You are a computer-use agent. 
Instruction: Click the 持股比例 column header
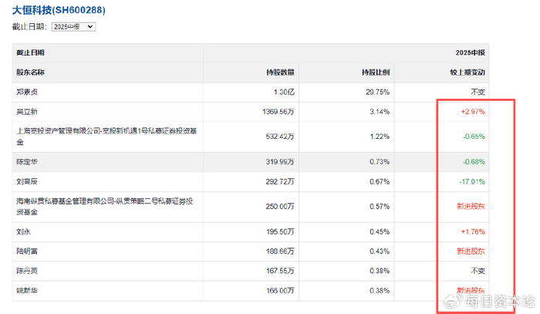[376, 73]
